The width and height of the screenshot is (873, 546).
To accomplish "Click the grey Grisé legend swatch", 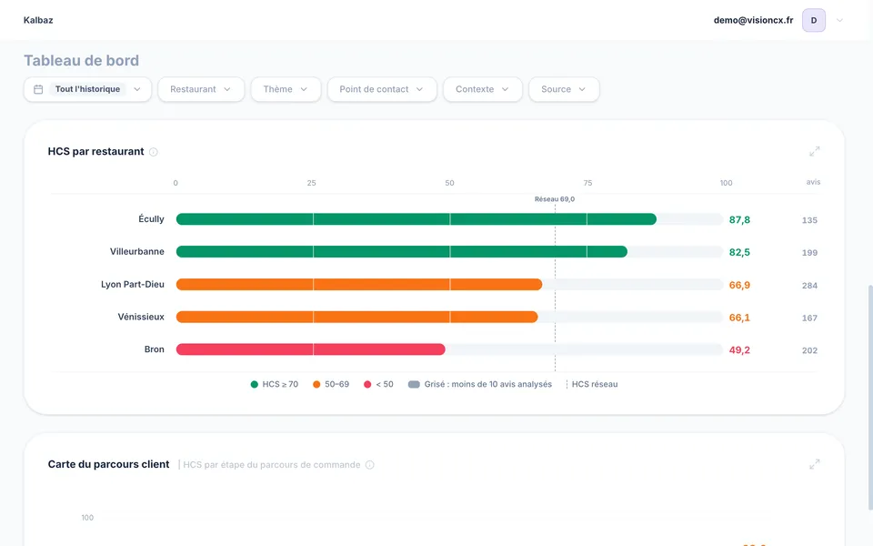I will tap(414, 384).
